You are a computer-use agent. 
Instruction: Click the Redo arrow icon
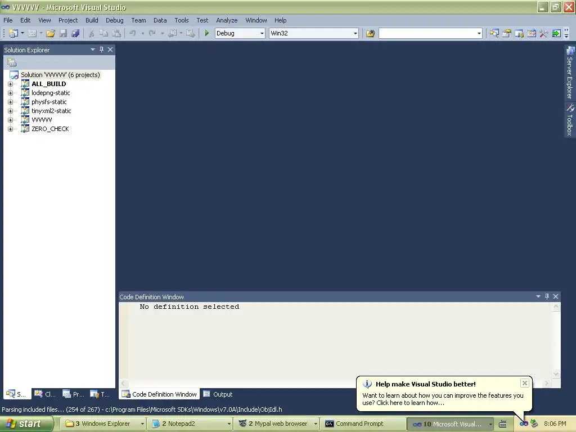pyautogui.click(x=152, y=33)
